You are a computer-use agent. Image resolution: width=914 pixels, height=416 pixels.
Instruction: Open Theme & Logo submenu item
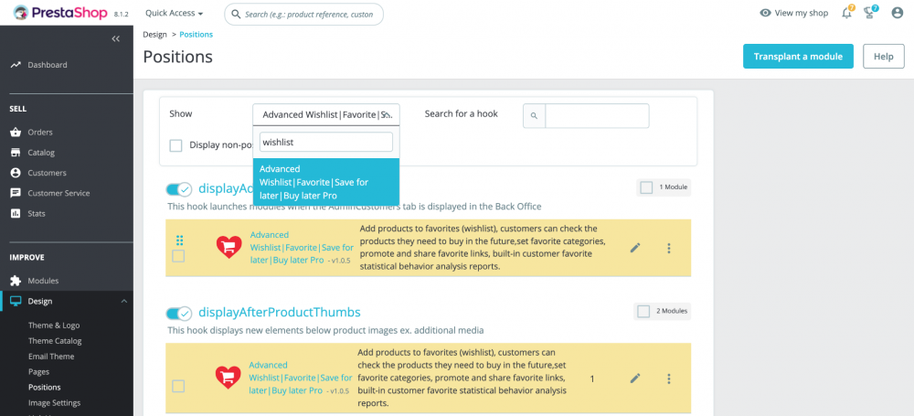tap(54, 325)
